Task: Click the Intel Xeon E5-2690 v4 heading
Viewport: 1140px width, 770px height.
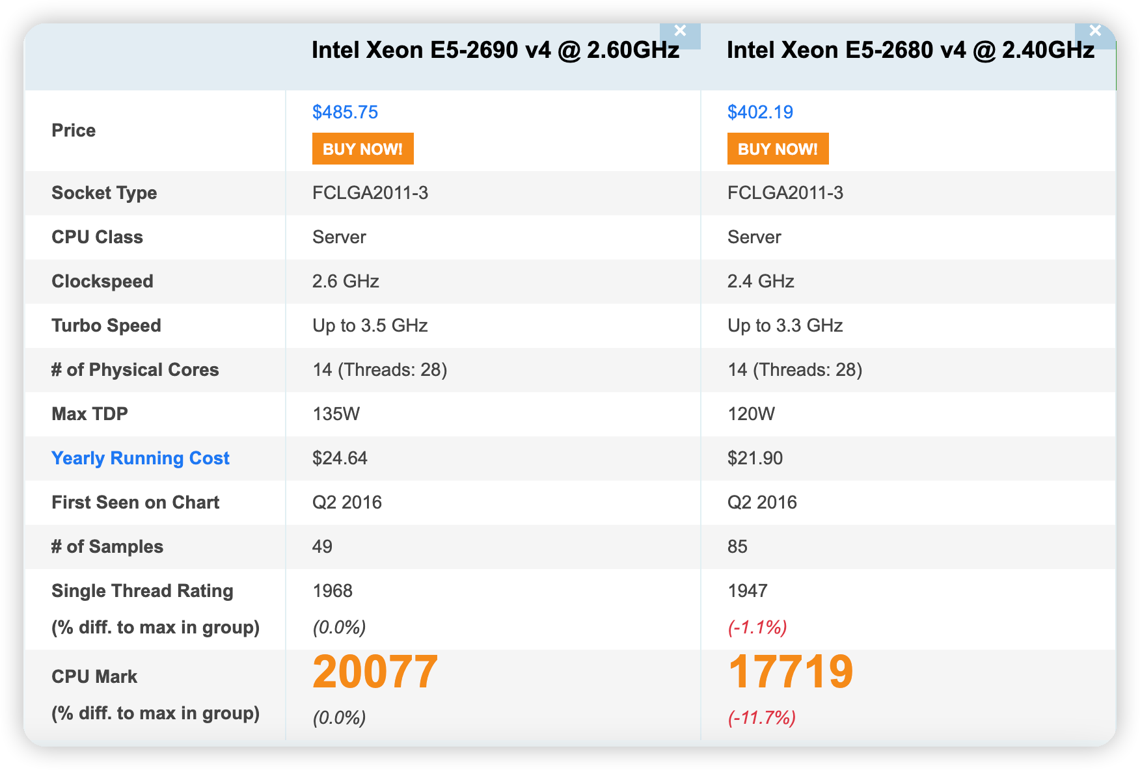Action: point(495,50)
